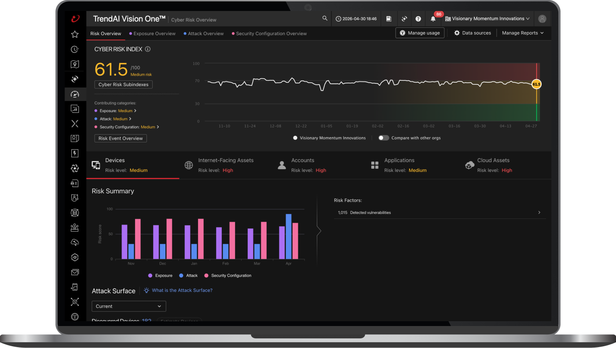Open the crosshair node sidebar icon

click(75, 302)
